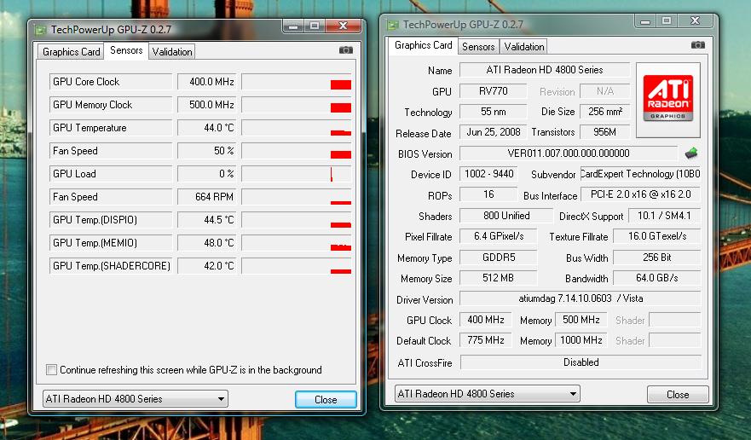The image size is (751, 440).
Task: Click the 664 RPM fan speed value
Action: (207, 196)
